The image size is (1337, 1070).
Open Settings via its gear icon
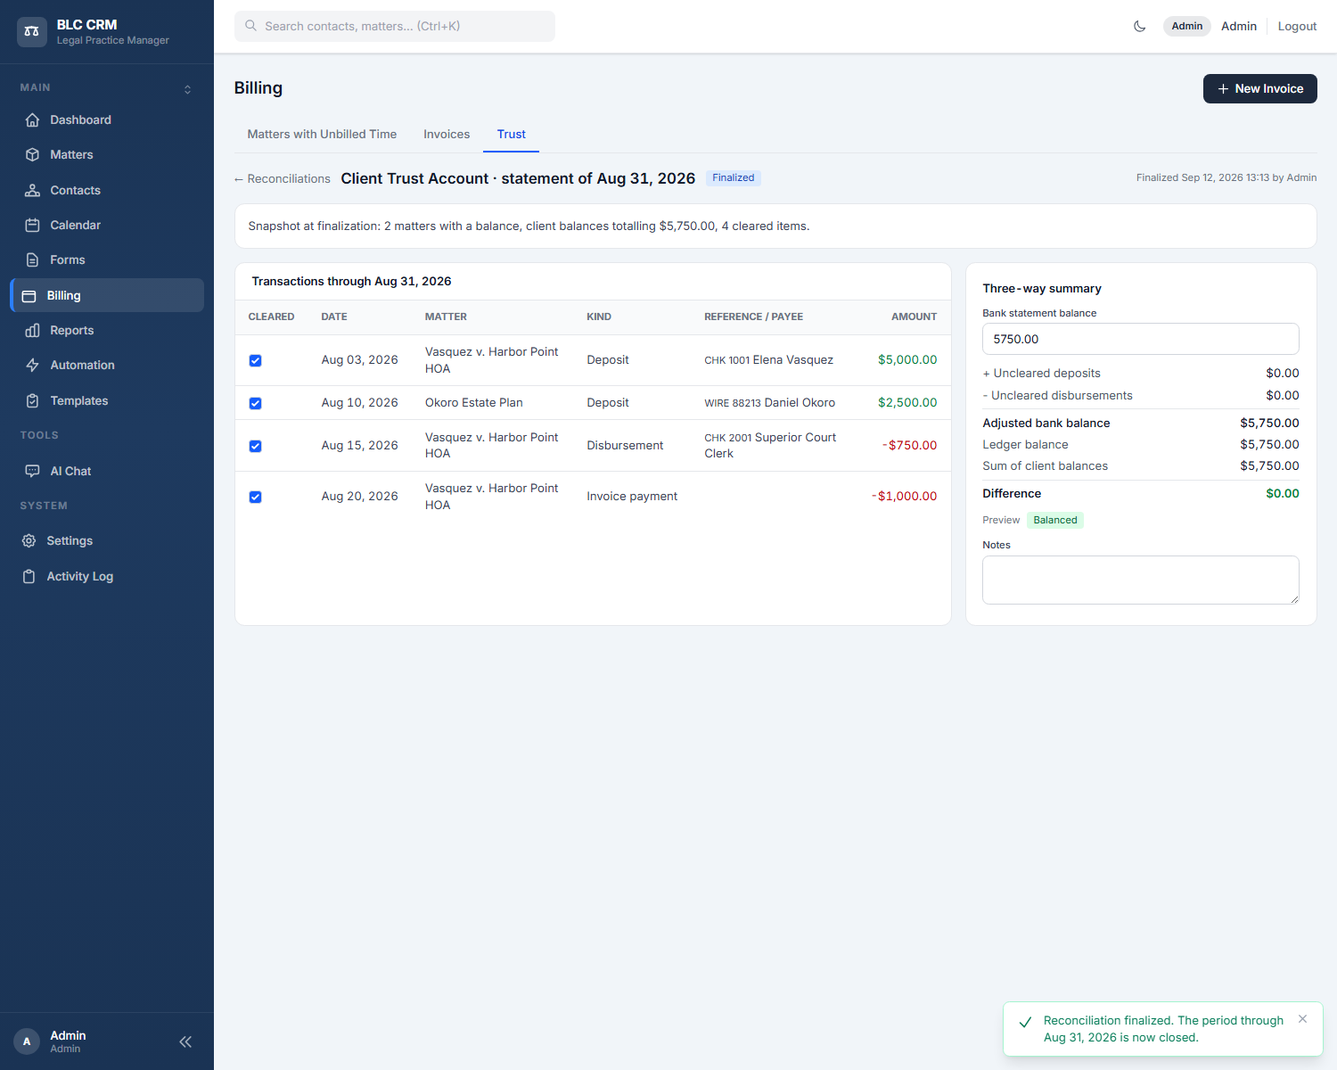pos(29,541)
